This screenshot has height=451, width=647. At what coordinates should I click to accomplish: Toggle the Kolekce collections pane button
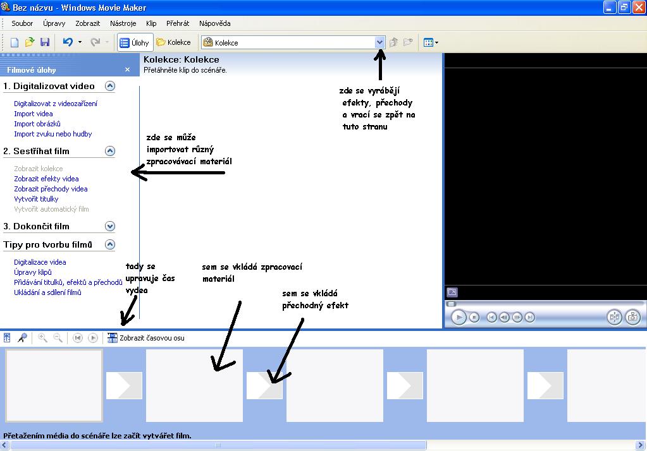[173, 42]
